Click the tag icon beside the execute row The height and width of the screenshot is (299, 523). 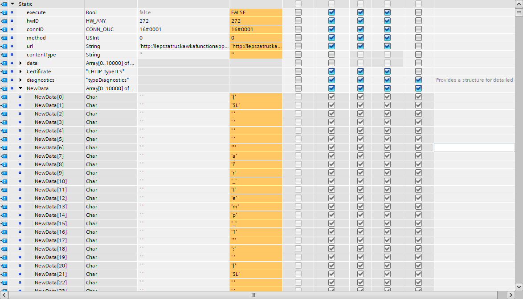coord(4,12)
